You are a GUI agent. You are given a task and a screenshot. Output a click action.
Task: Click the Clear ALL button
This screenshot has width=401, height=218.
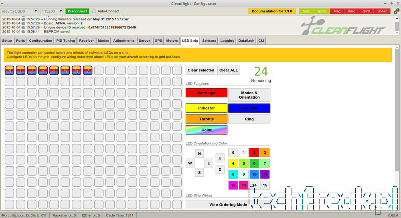click(x=229, y=70)
